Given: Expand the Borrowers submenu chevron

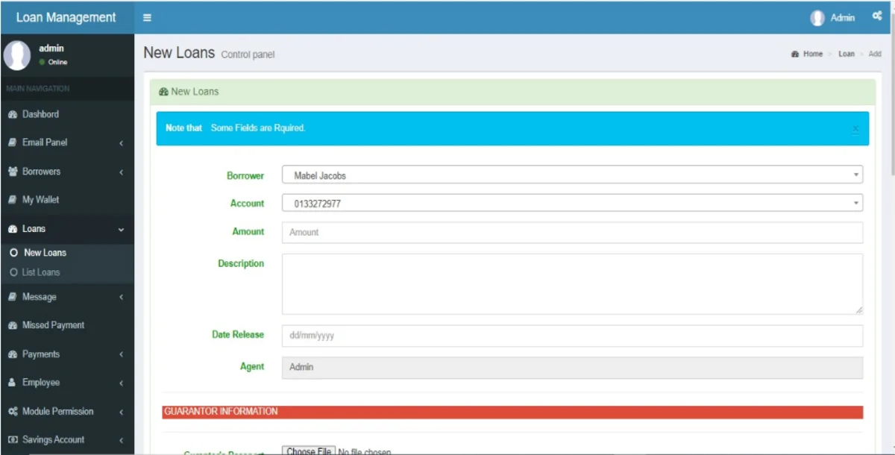Looking at the screenshot, I should tap(121, 172).
